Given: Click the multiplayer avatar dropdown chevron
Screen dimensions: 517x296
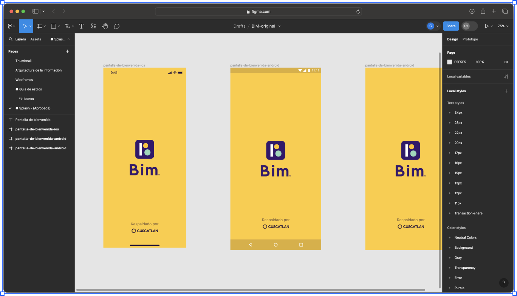Looking at the screenshot, I should [x=437, y=26].
